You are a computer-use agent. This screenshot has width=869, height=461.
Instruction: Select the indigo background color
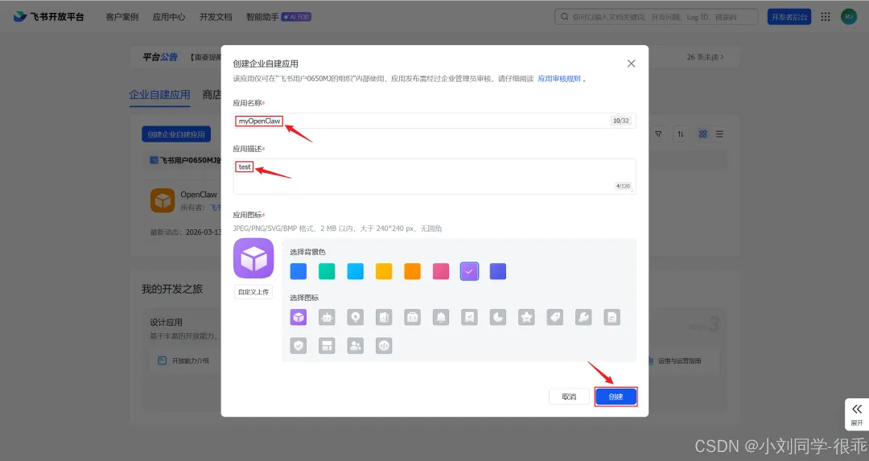point(498,271)
